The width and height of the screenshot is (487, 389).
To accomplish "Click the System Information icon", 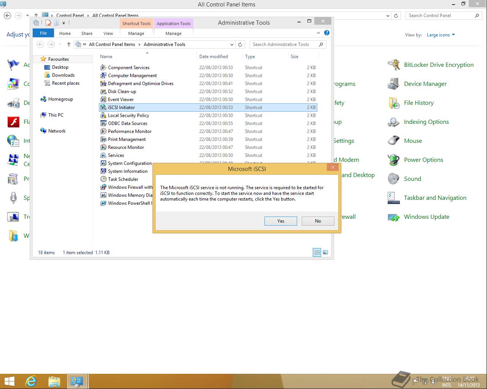I will (x=103, y=171).
